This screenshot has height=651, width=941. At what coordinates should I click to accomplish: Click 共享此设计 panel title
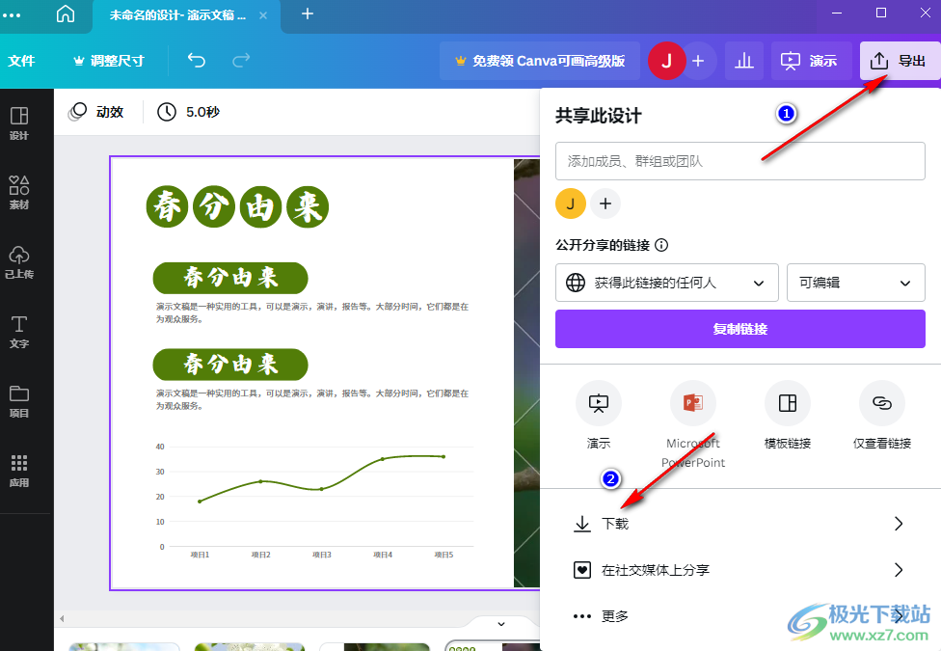point(599,116)
